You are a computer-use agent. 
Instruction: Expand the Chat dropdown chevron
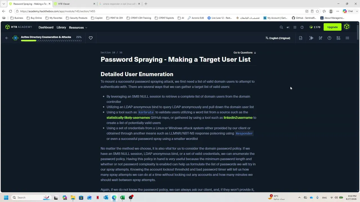click(356, 11)
